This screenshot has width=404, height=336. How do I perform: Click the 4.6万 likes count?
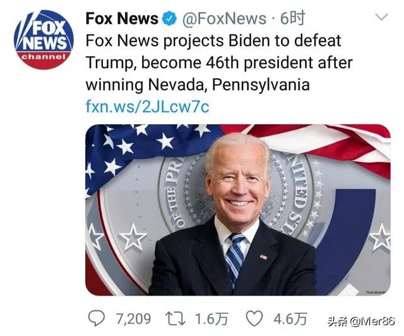[x=290, y=319]
